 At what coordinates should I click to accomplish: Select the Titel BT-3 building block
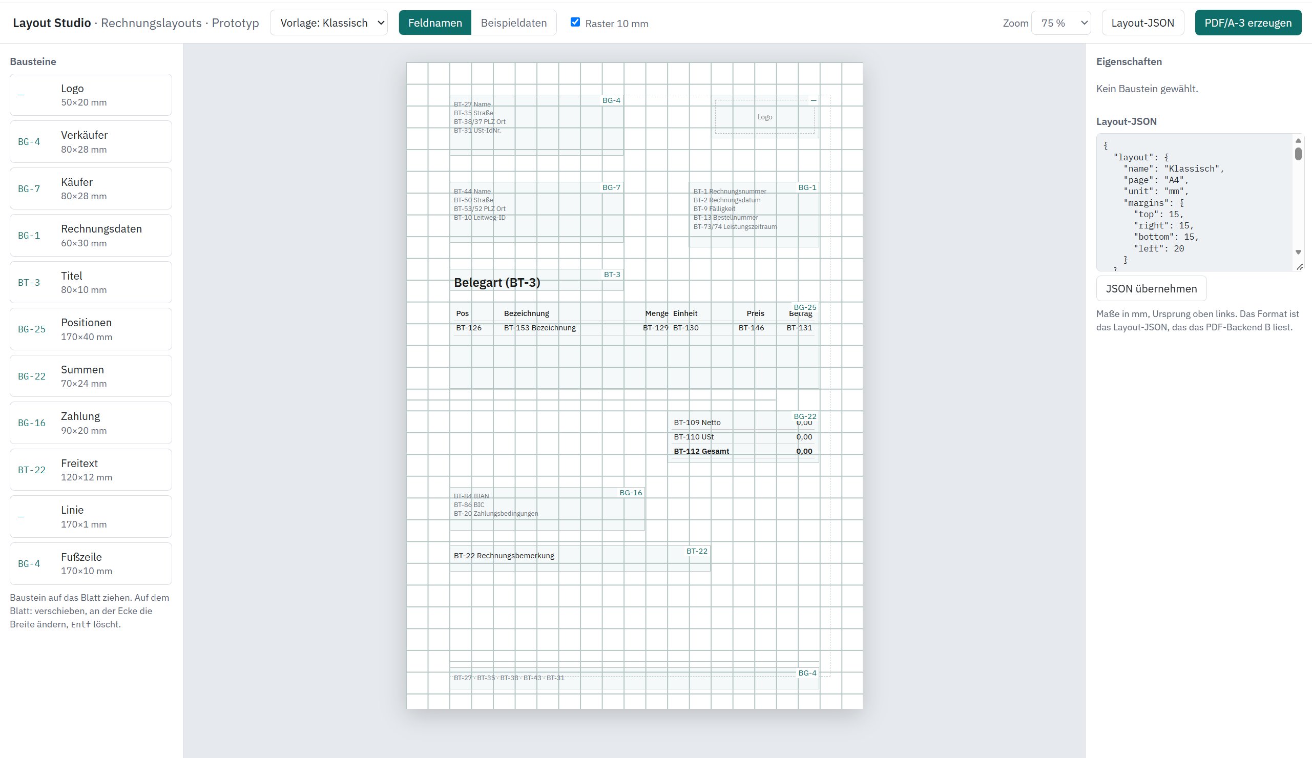pyautogui.click(x=91, y=282)
